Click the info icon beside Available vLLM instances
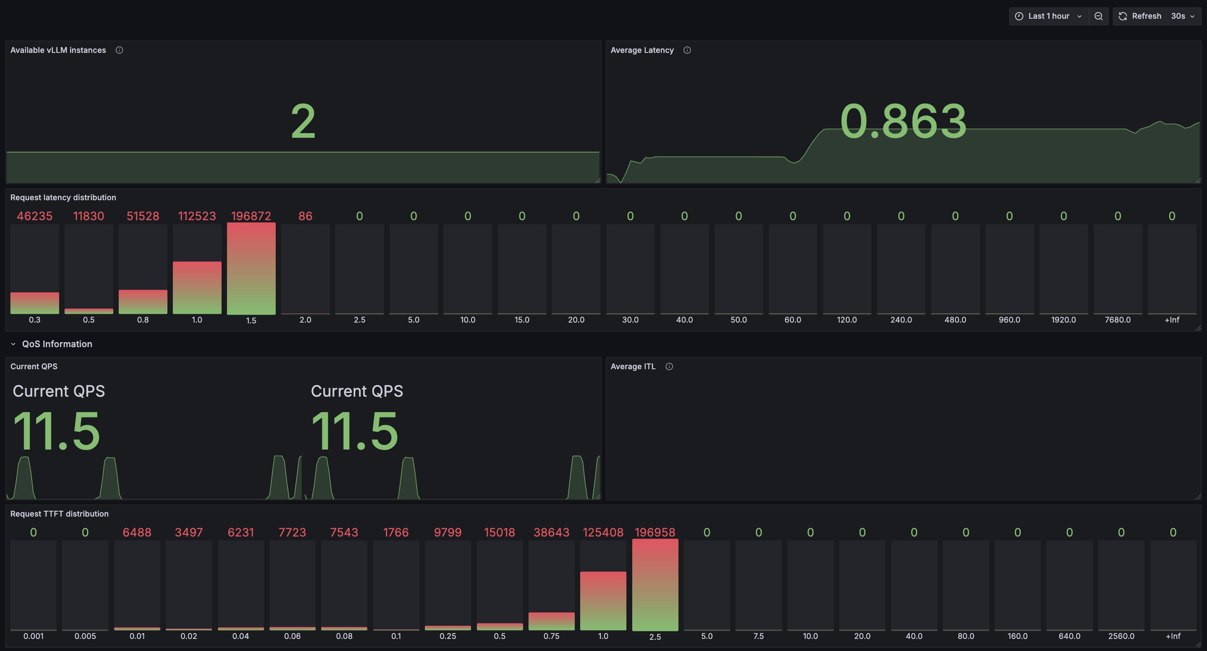Image resolution: width=1207 pixels, height=651 pixels. (120, 50)
